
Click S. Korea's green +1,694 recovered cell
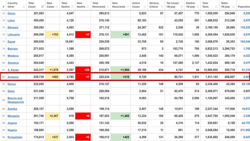click(x=121, y=70)
